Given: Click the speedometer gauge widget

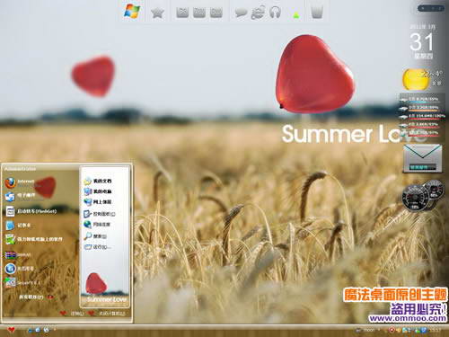Looking at the screenshot, I should pyautogui.click(x=423, y=196).
